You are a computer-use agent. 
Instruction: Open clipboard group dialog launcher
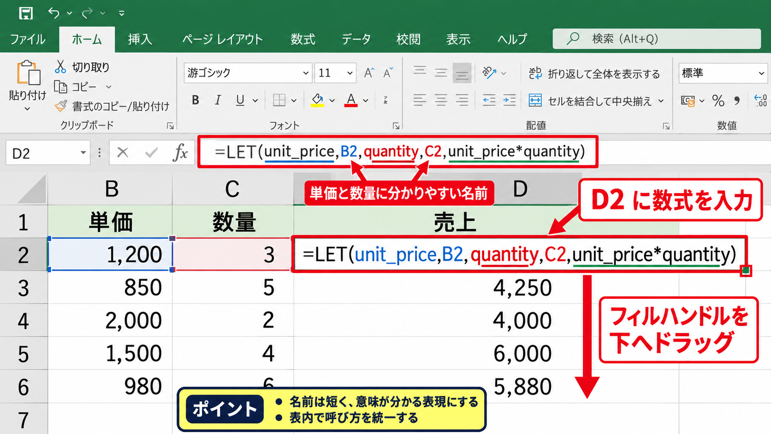170,126
